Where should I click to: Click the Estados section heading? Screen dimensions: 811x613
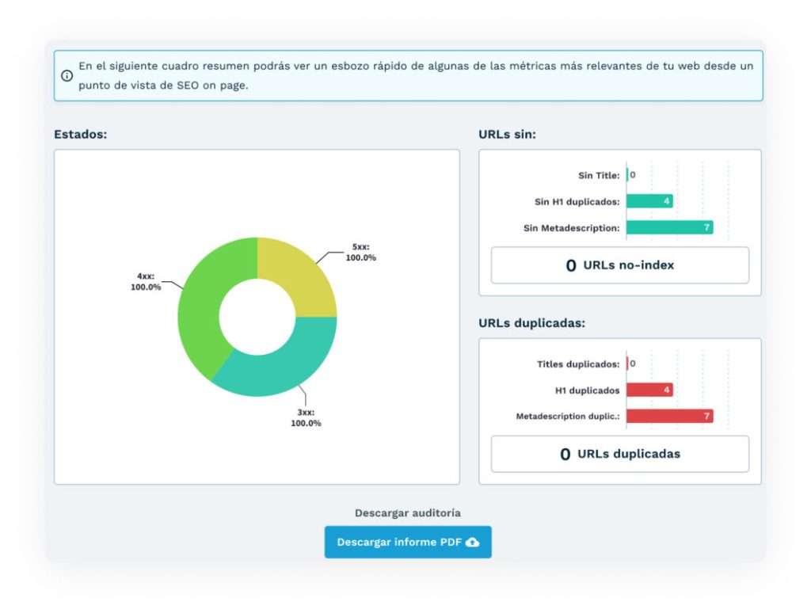point(80,135)
